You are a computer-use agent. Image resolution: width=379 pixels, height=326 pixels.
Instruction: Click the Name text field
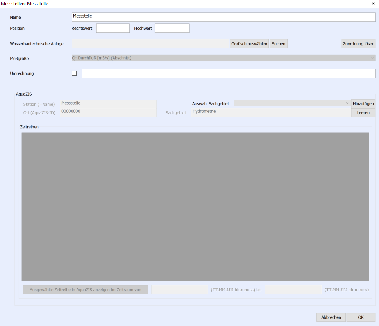pos(223,17)
